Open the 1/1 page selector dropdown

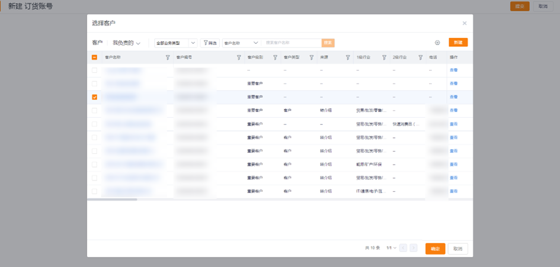pos(392,248)
